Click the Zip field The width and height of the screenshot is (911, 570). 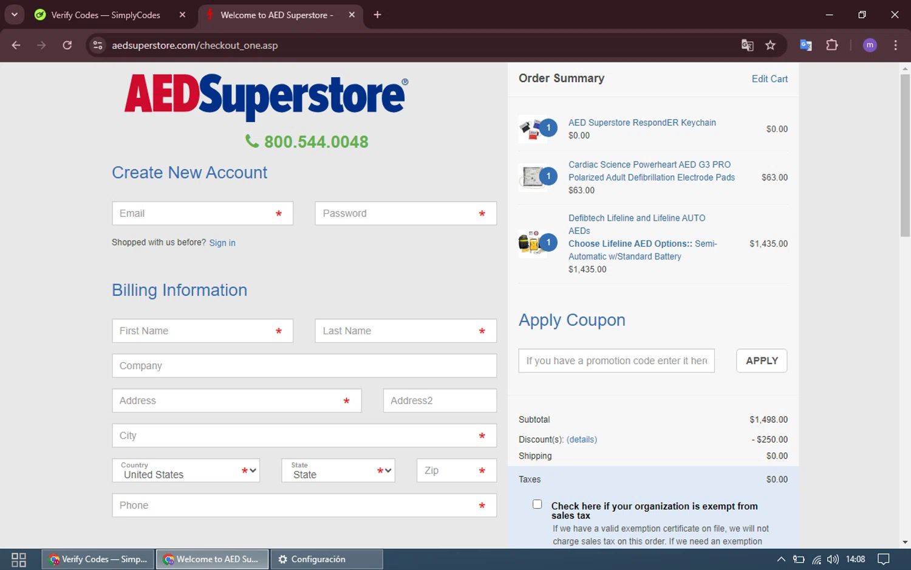point(457,470)
